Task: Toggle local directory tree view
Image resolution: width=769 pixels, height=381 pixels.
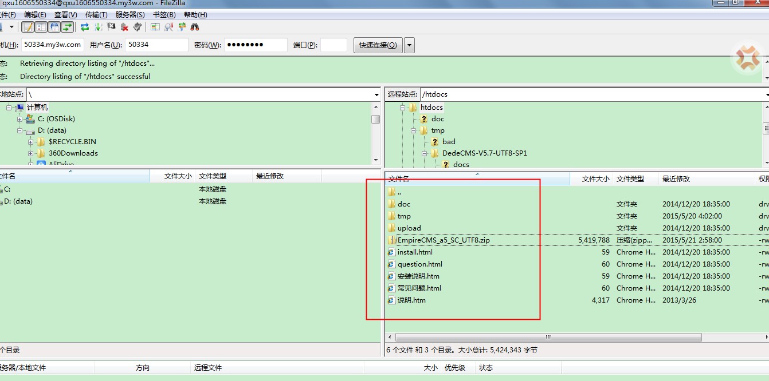Action: point(41,27)
